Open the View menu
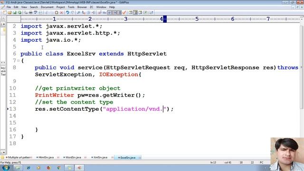 point(24,7)
